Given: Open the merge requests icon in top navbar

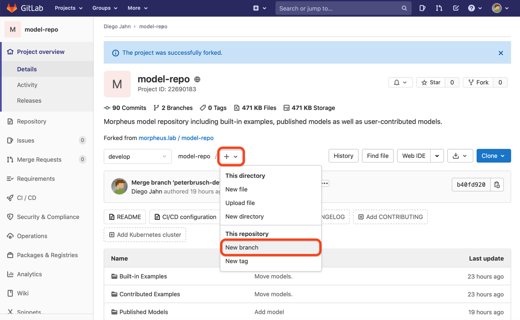Looking at the screenshot, I should (x=439, y=8).
